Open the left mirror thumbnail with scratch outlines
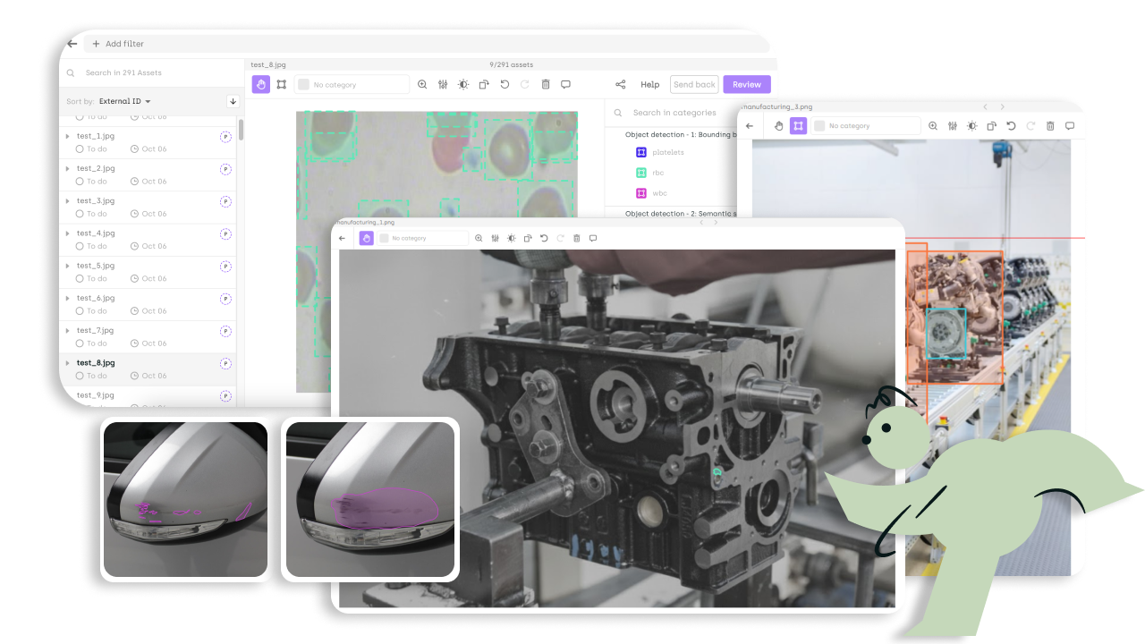Image resolution: width=1145 pixels, height=644 pixels. tap(185, 499)
